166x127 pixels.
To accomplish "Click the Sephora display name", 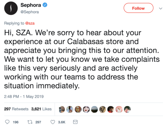I will click(31, 5).
